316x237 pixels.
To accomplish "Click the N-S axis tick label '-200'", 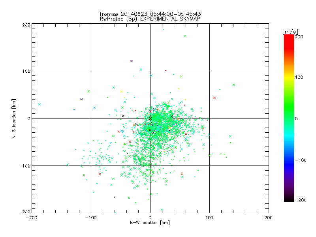I will [x=24, y=212].
